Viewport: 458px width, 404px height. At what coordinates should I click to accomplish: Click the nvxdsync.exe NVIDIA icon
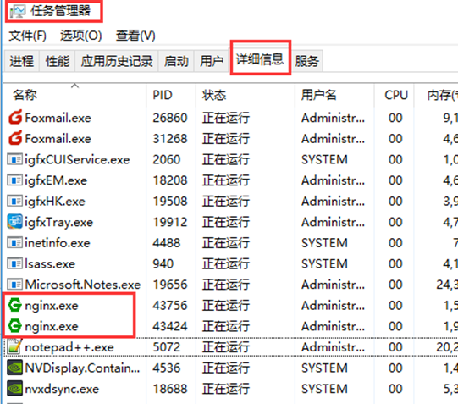[14, 389]
